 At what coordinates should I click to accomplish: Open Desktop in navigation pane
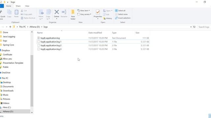7,82
